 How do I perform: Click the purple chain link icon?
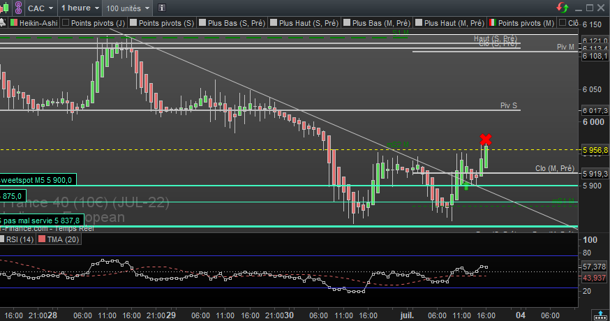pos(18,8)
